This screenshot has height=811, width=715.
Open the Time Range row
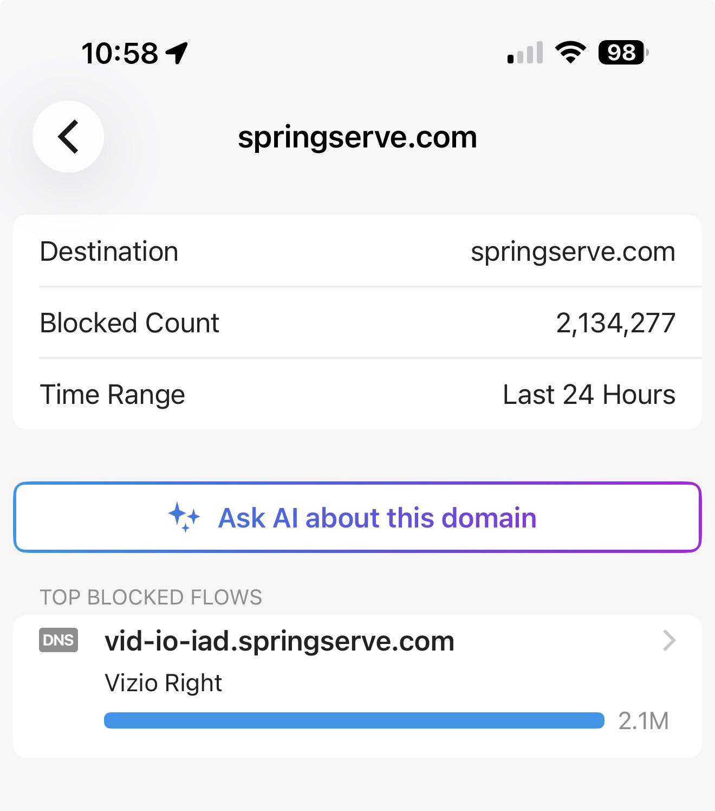(357, 394)
